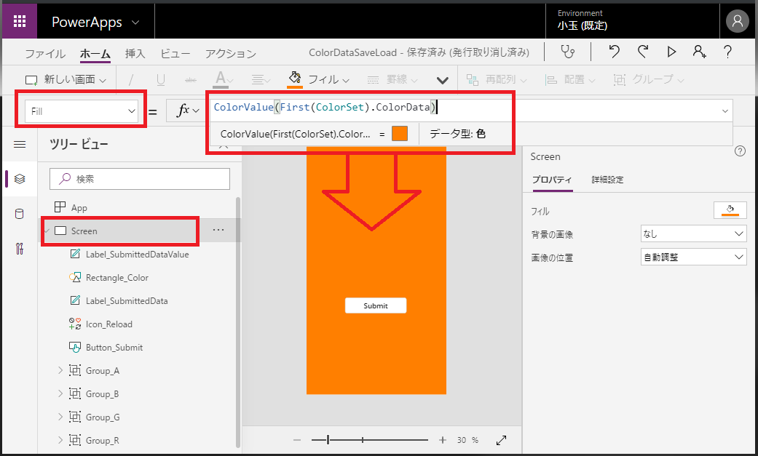
Task: Click the 検索 search field
Action: tap(140, 179)
